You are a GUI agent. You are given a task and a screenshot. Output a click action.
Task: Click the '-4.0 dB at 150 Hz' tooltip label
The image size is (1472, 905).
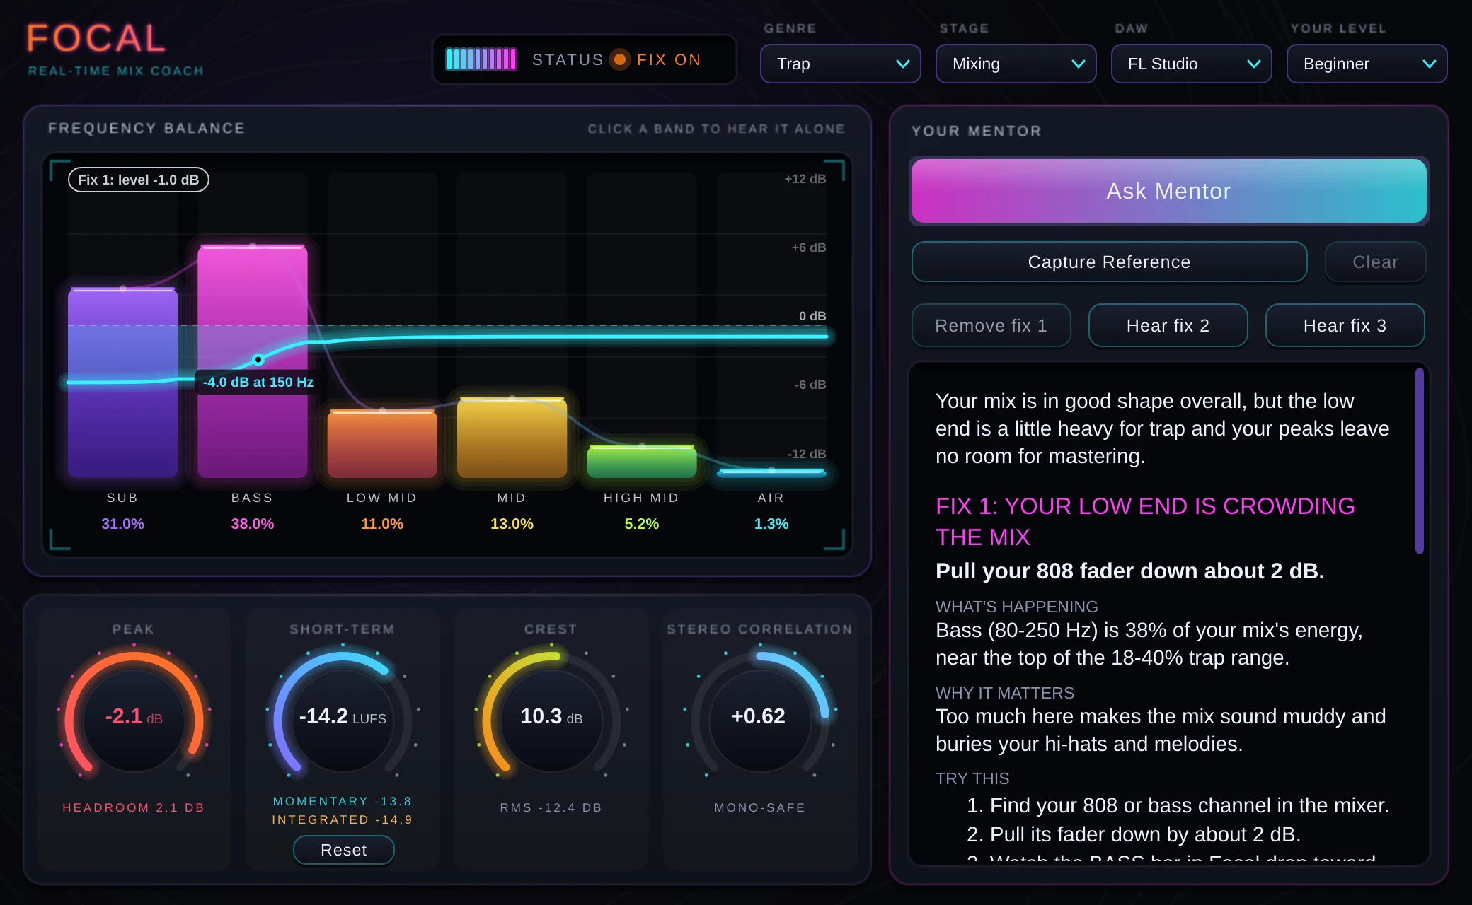click(258, 382)
